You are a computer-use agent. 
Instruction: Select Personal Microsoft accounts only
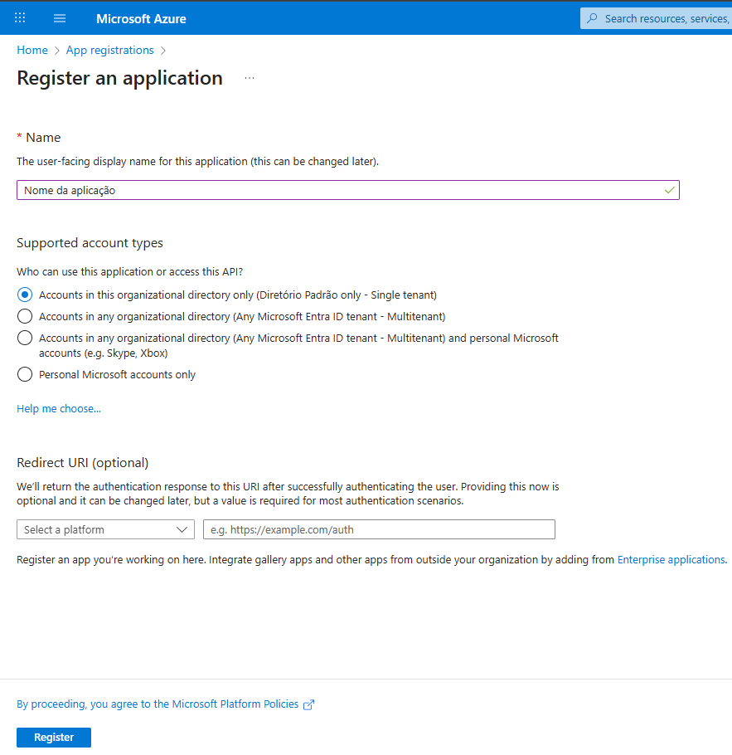tap(24, 374)
